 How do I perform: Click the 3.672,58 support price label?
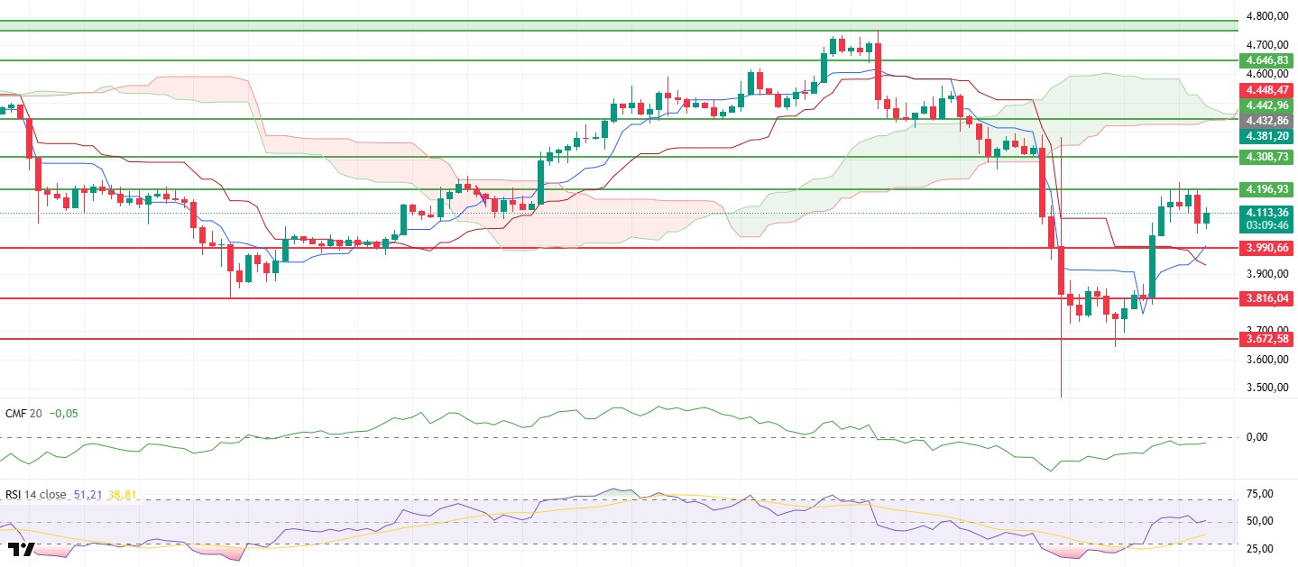point(1267,340)
